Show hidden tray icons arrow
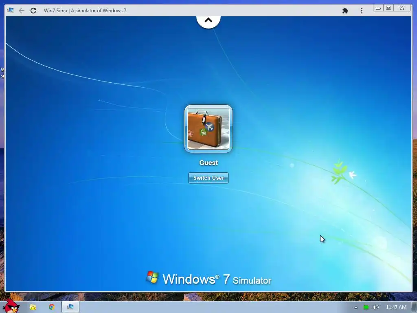 click(x=356, y=307)
